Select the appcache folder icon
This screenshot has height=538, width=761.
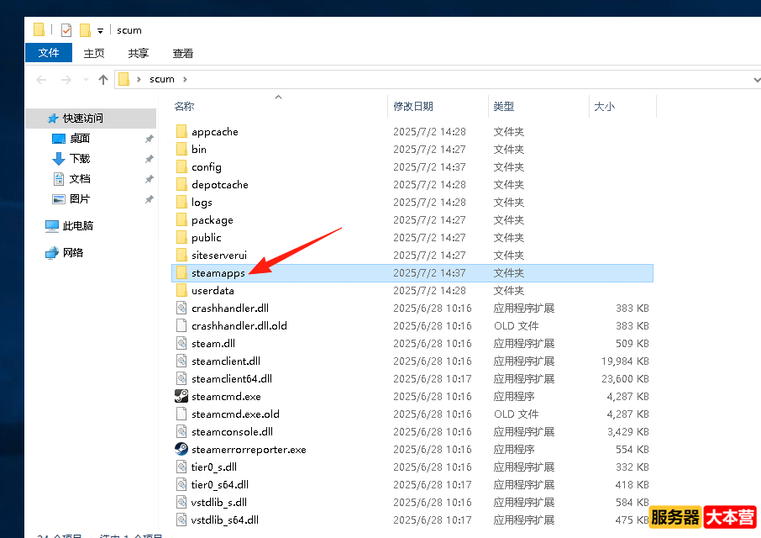click(181, 132)
